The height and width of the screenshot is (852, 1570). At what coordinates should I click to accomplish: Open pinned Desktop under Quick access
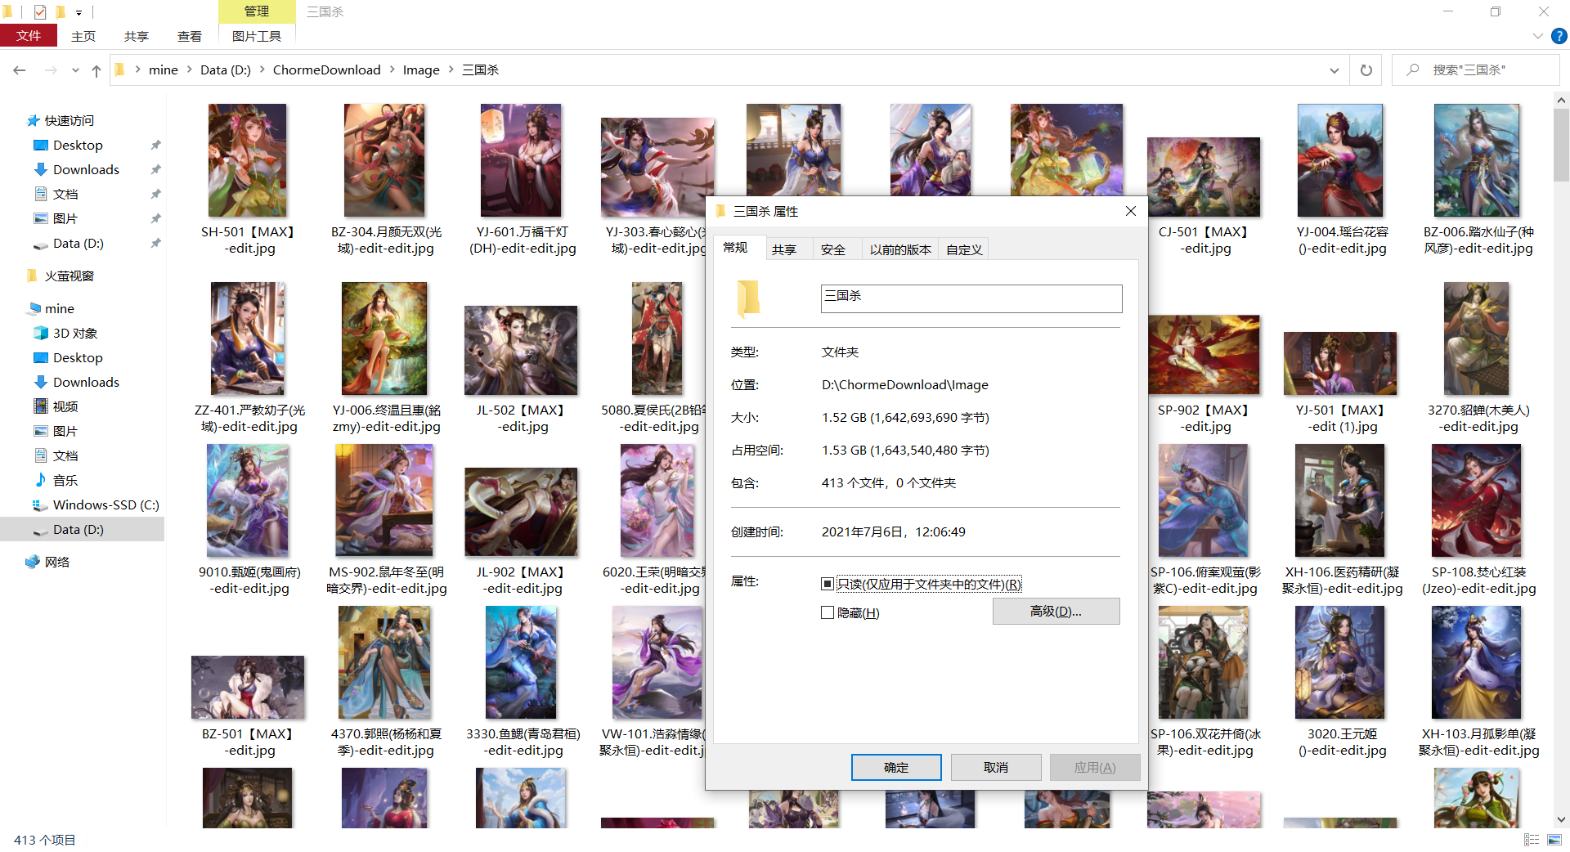coord(78,145)
